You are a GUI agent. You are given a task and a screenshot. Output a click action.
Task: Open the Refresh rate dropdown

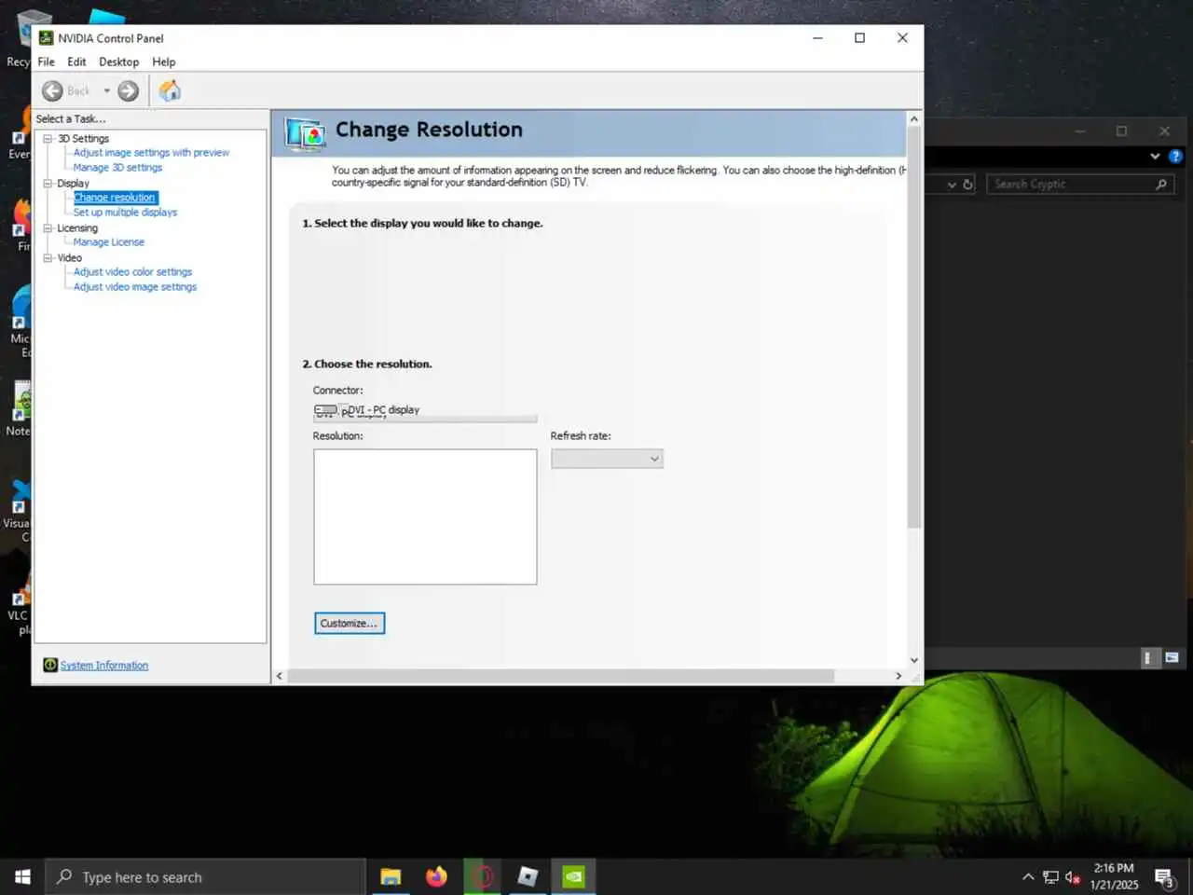coord(607,459)
